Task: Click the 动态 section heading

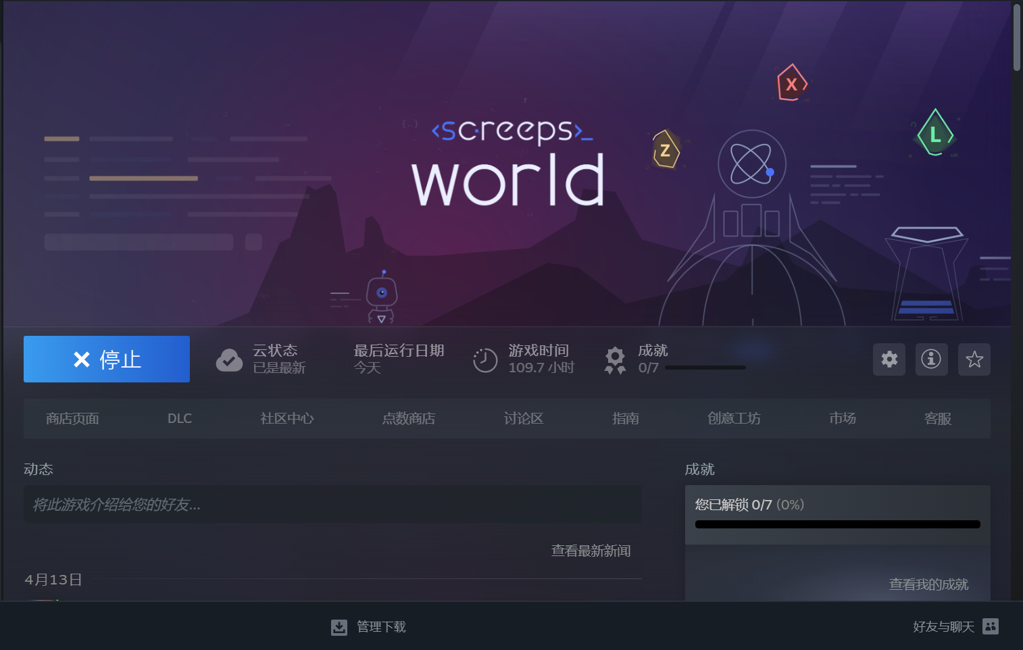Action: pos(39,469)
